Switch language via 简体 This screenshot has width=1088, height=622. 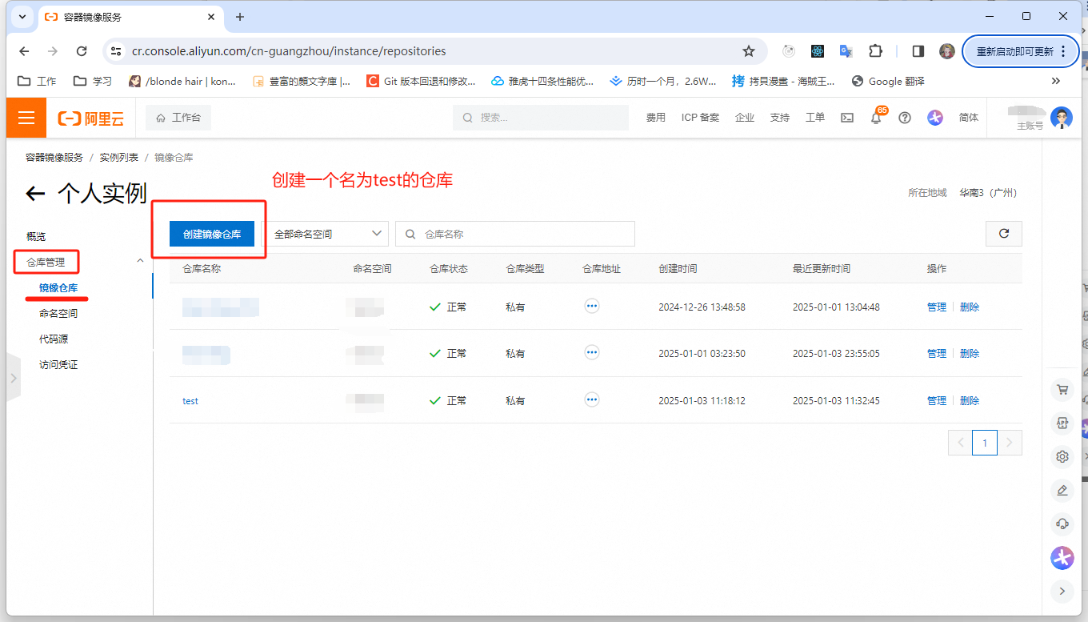click(969, 118)
